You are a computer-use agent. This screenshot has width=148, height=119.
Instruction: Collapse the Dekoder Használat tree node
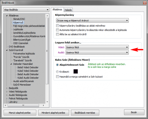[11, 64]
